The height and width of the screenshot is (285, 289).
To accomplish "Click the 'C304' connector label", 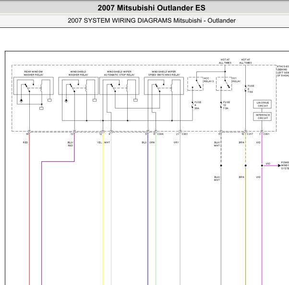I will click(x=160, y=134).
